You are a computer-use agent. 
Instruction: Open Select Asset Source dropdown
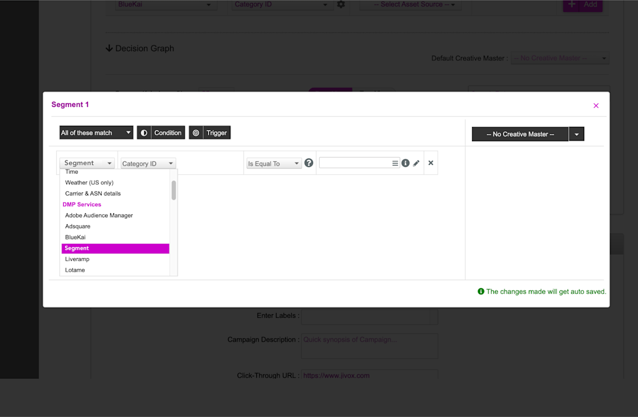411,5
